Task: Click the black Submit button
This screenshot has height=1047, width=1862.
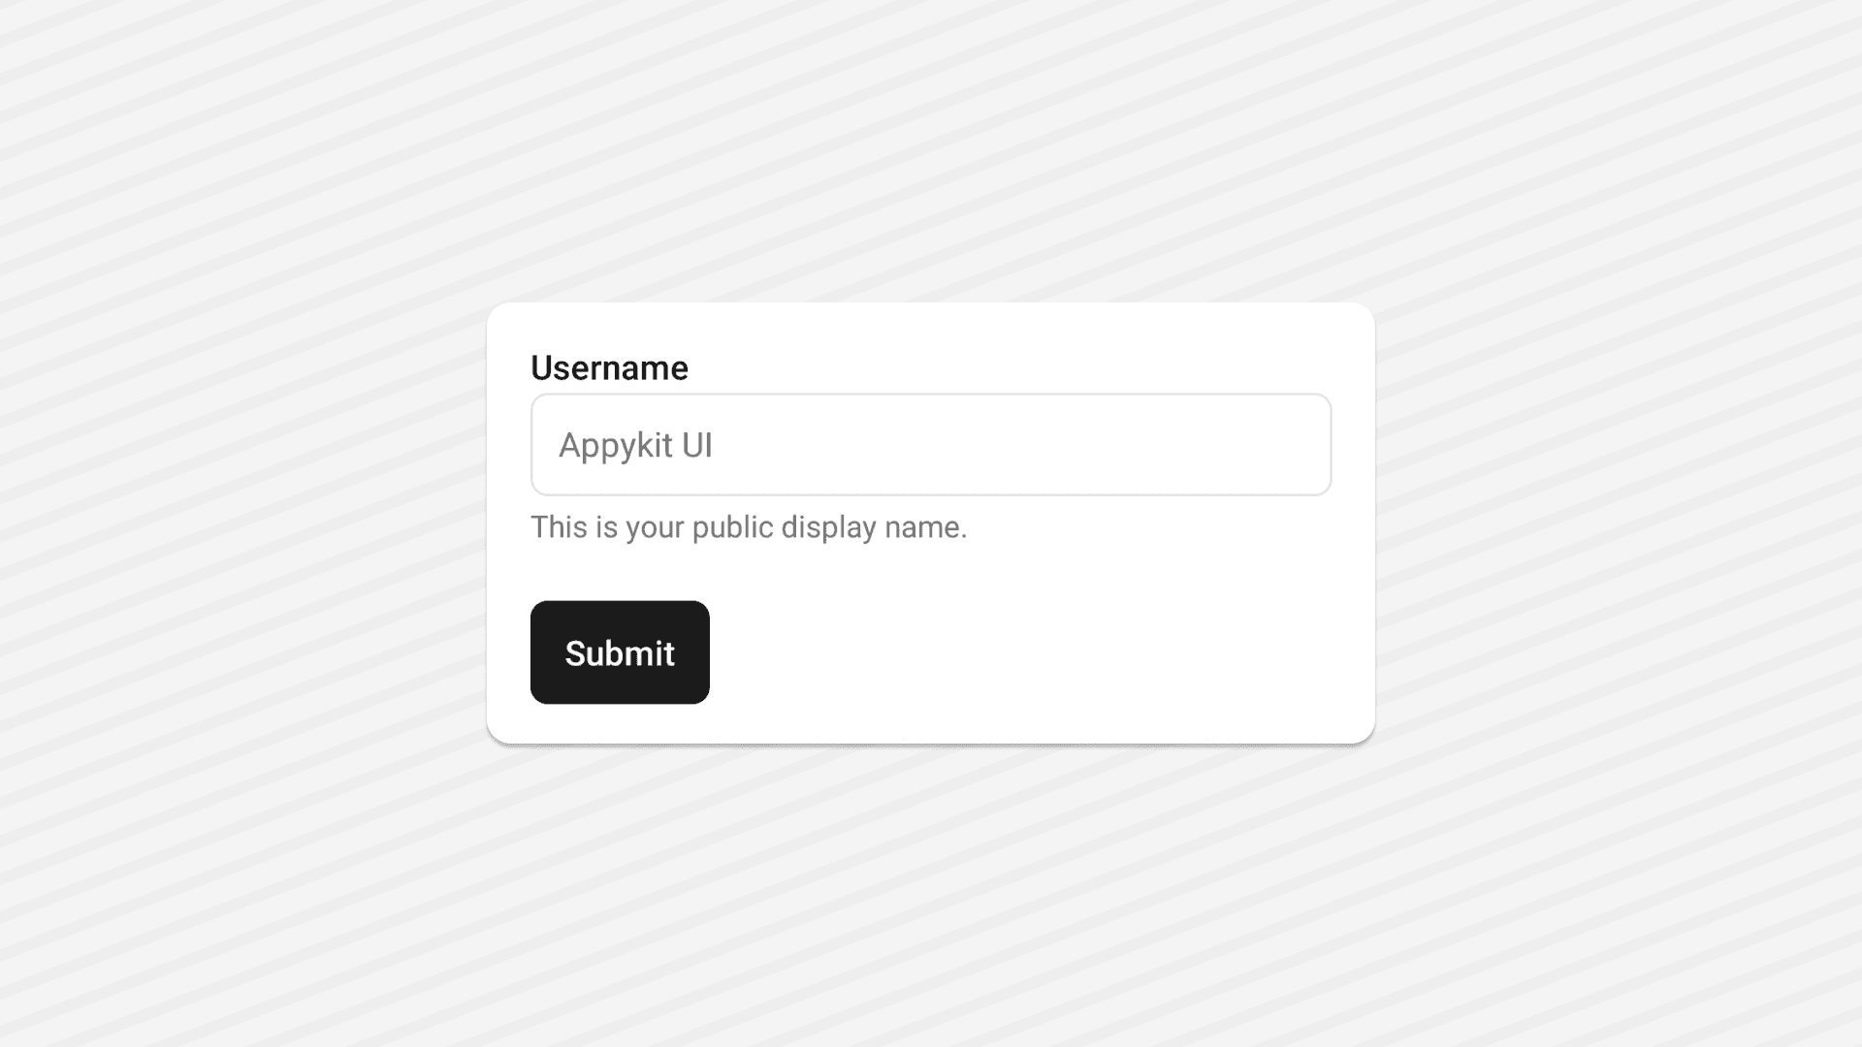Action: pos(620,652)
